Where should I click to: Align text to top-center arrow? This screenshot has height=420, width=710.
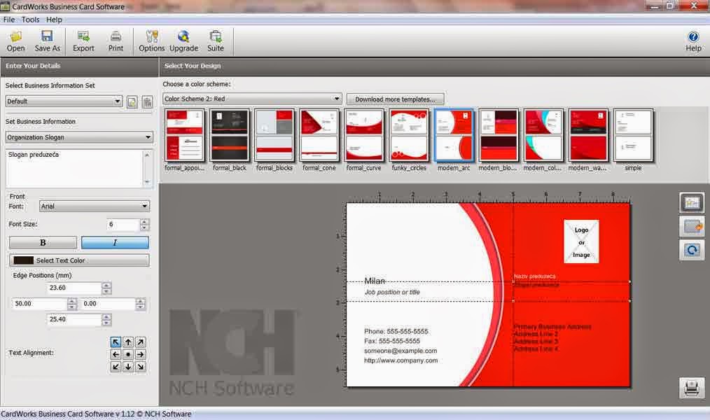click(x=128, y=342)
